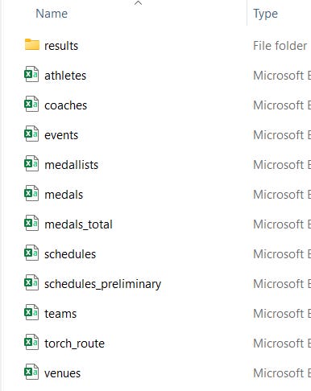The width and height of the screenshot is (311, 391).
Task: Select the torch_route file name
Action: (x=74, y=344)
